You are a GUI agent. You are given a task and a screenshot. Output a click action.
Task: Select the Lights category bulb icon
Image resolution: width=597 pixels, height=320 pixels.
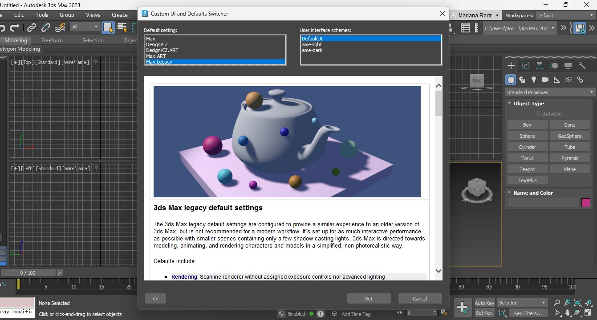click(x=534, y=80)
